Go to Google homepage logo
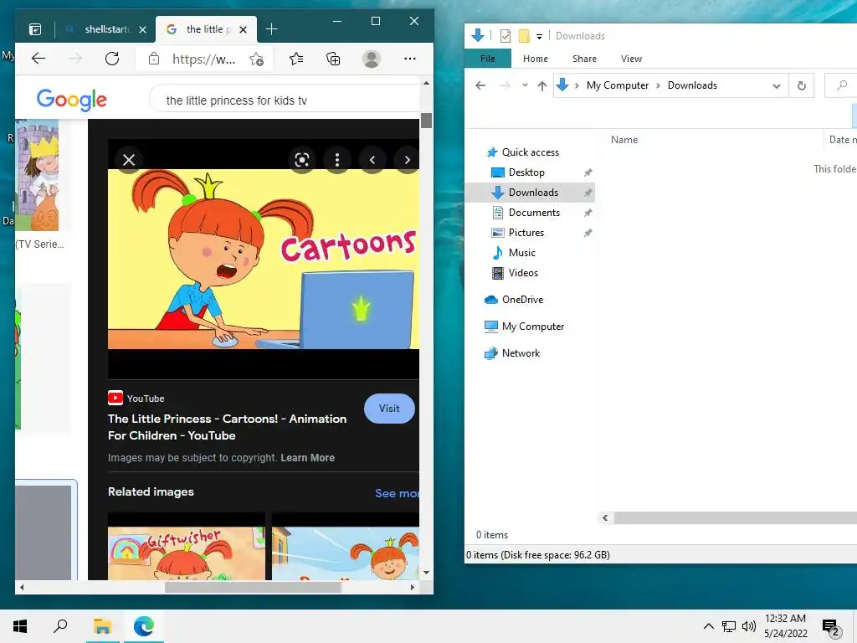This screenshot has height=643, width=857. (72, 100)
